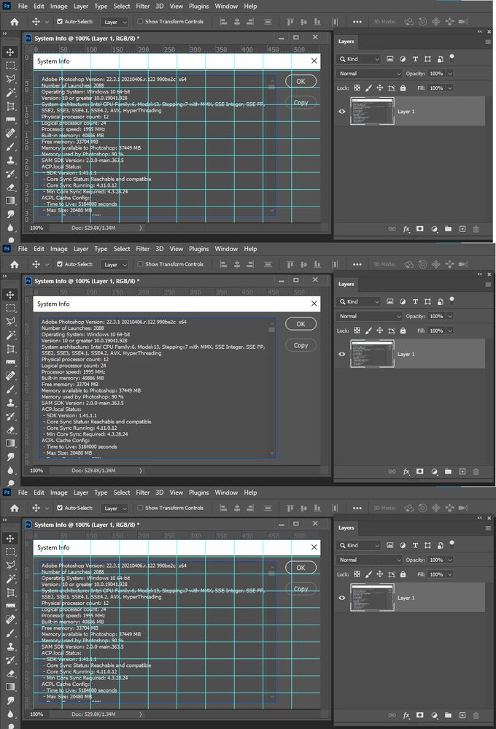Add a layer mask in top Layers panel
Screen dimensions: 496x729
pos(419,228)
